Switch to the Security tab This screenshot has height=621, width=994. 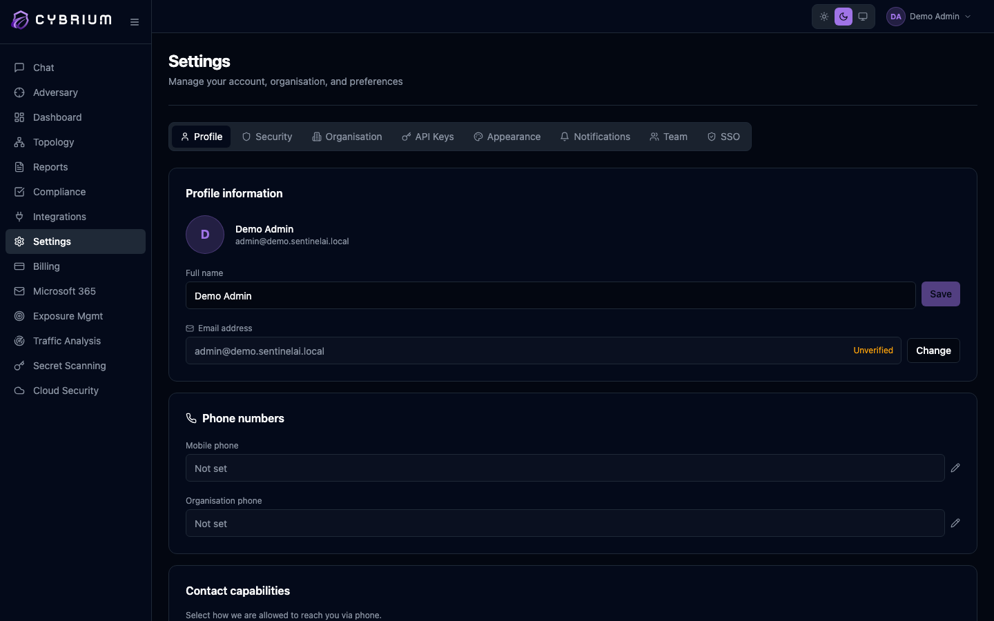267,137
